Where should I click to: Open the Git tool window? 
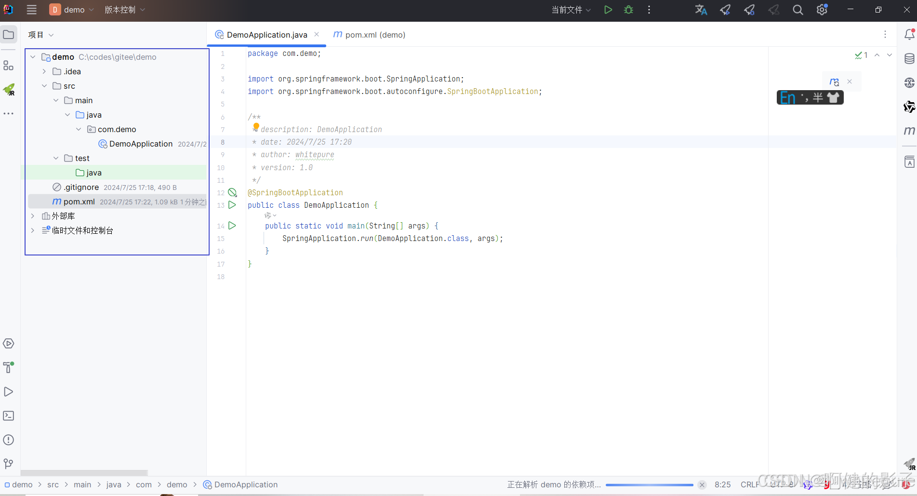(9, 464)
